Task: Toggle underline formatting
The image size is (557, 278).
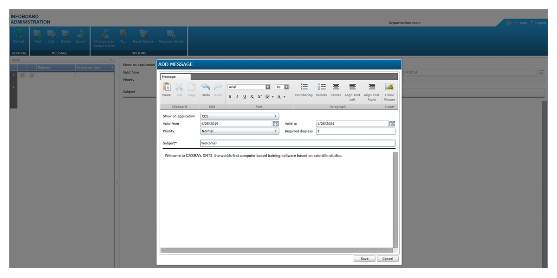Action: tap(245, 97)
